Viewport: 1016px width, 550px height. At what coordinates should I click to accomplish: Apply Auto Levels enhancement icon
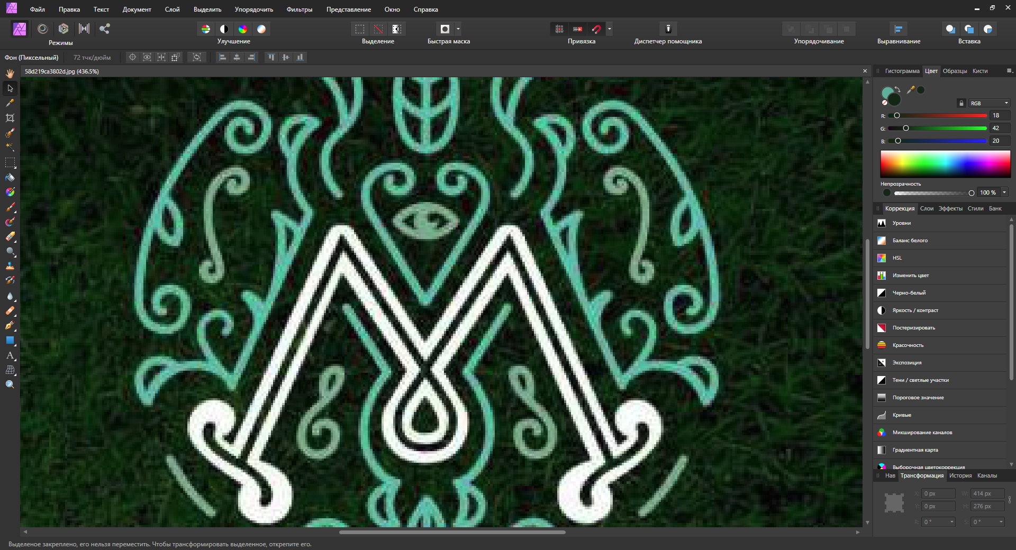tap(206, 29)
